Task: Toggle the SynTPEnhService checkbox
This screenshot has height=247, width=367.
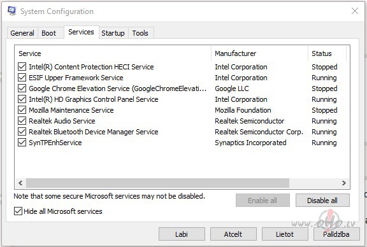Action: [x=22, y=143]
